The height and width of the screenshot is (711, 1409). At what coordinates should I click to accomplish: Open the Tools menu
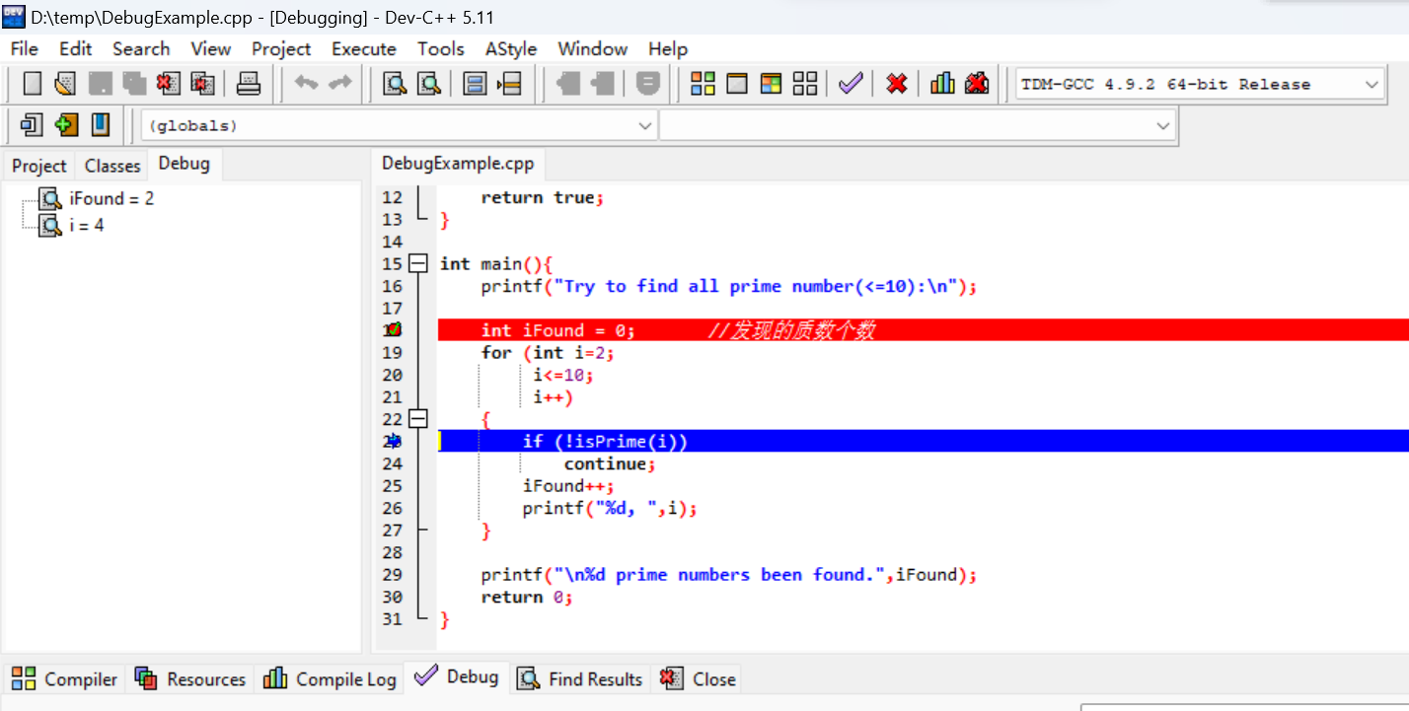[x=440, y=48]
